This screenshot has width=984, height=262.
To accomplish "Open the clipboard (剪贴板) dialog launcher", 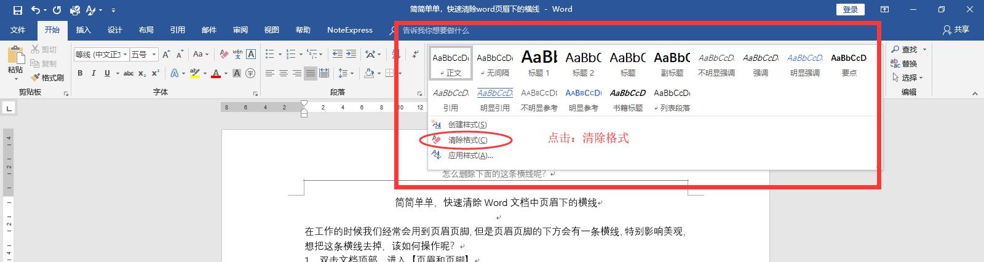I will [66, 93].
